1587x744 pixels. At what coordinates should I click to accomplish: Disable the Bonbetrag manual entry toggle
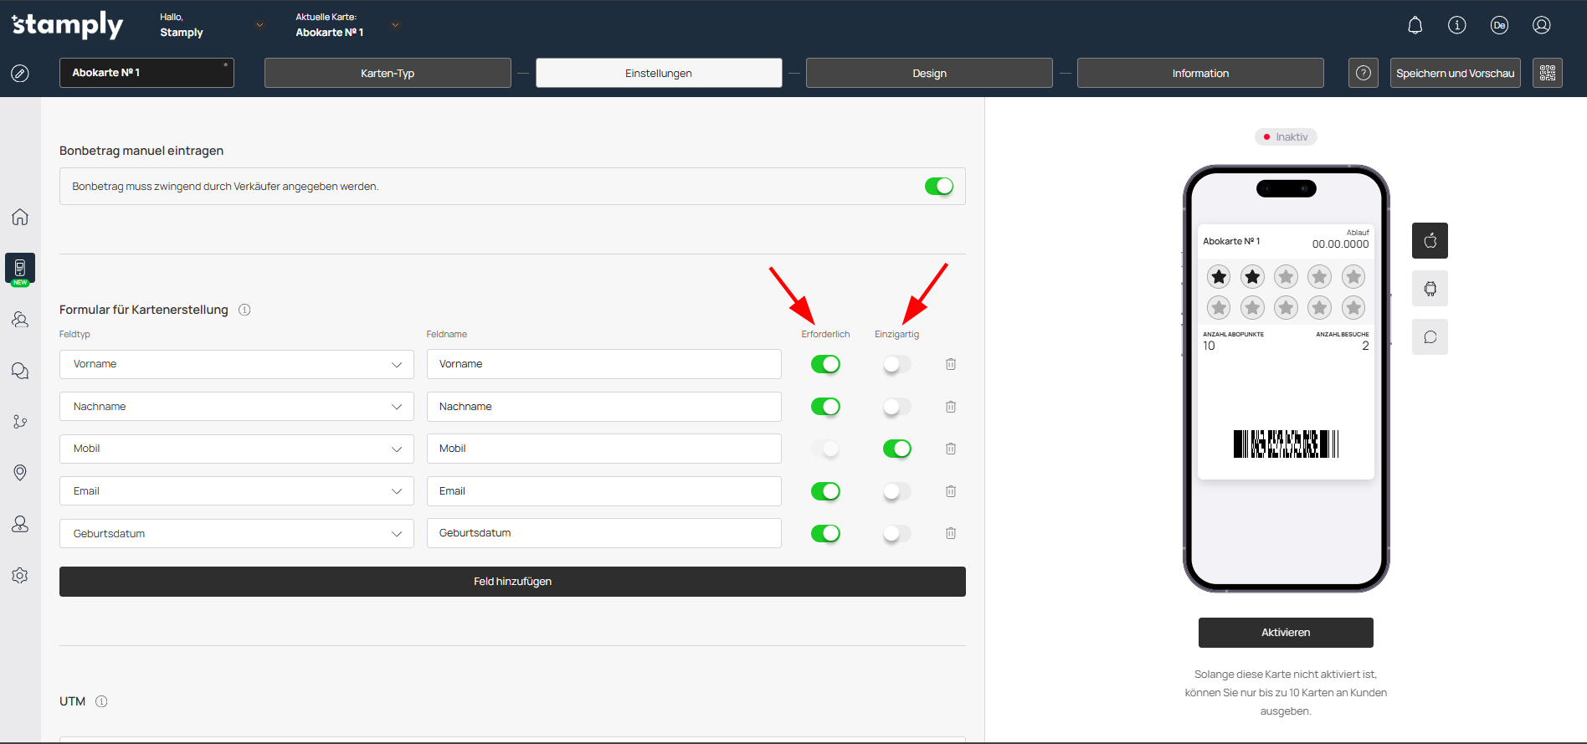[938, 187]
